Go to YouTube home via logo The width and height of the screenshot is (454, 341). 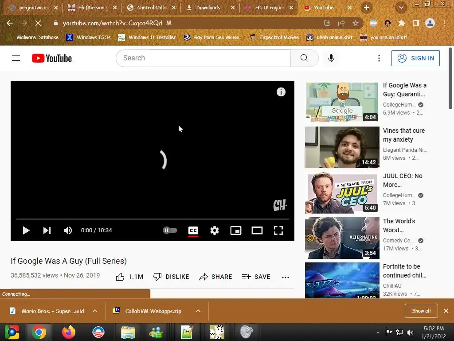pos(52,58)
